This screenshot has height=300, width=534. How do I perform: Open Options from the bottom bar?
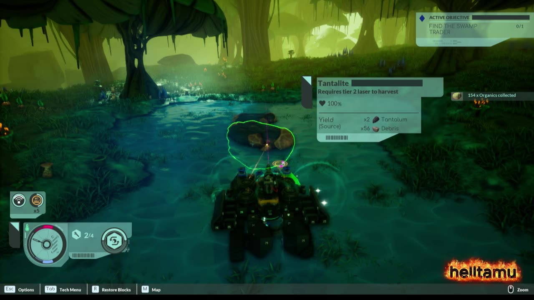[26, 290]
